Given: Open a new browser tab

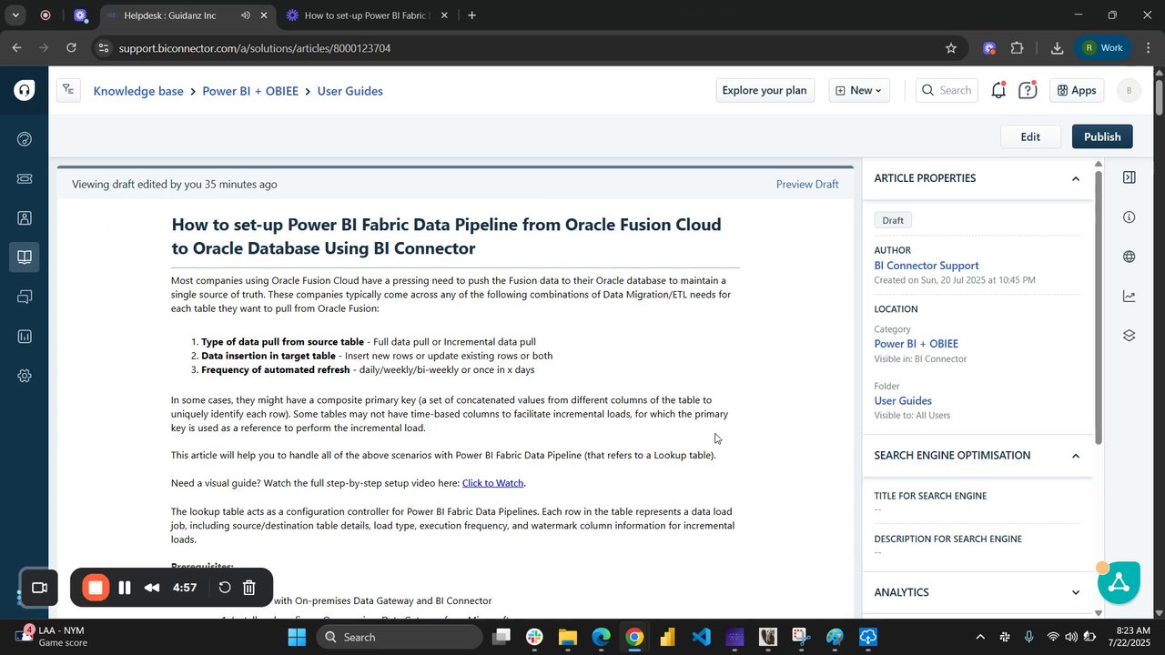Looking at the screenshot, I should coord(471,15).
